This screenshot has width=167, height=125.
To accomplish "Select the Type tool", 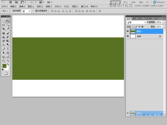I will point(8,49).
